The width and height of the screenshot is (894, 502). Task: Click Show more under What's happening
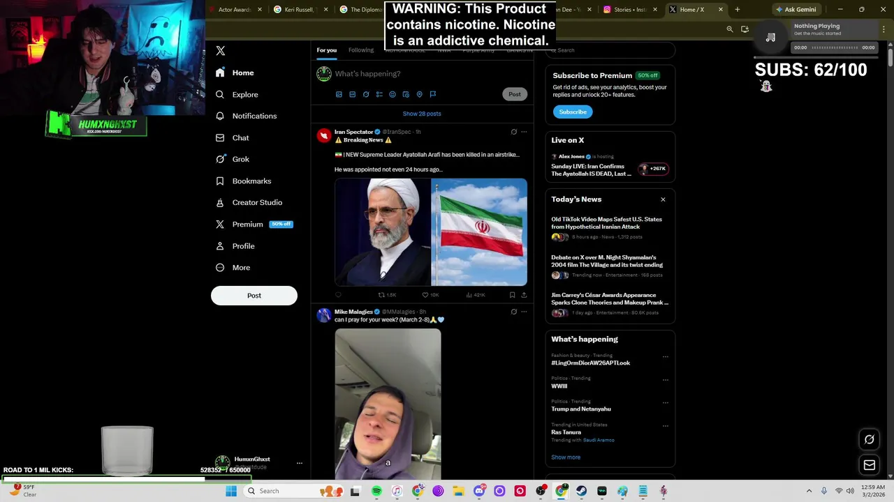pos(566,457)
